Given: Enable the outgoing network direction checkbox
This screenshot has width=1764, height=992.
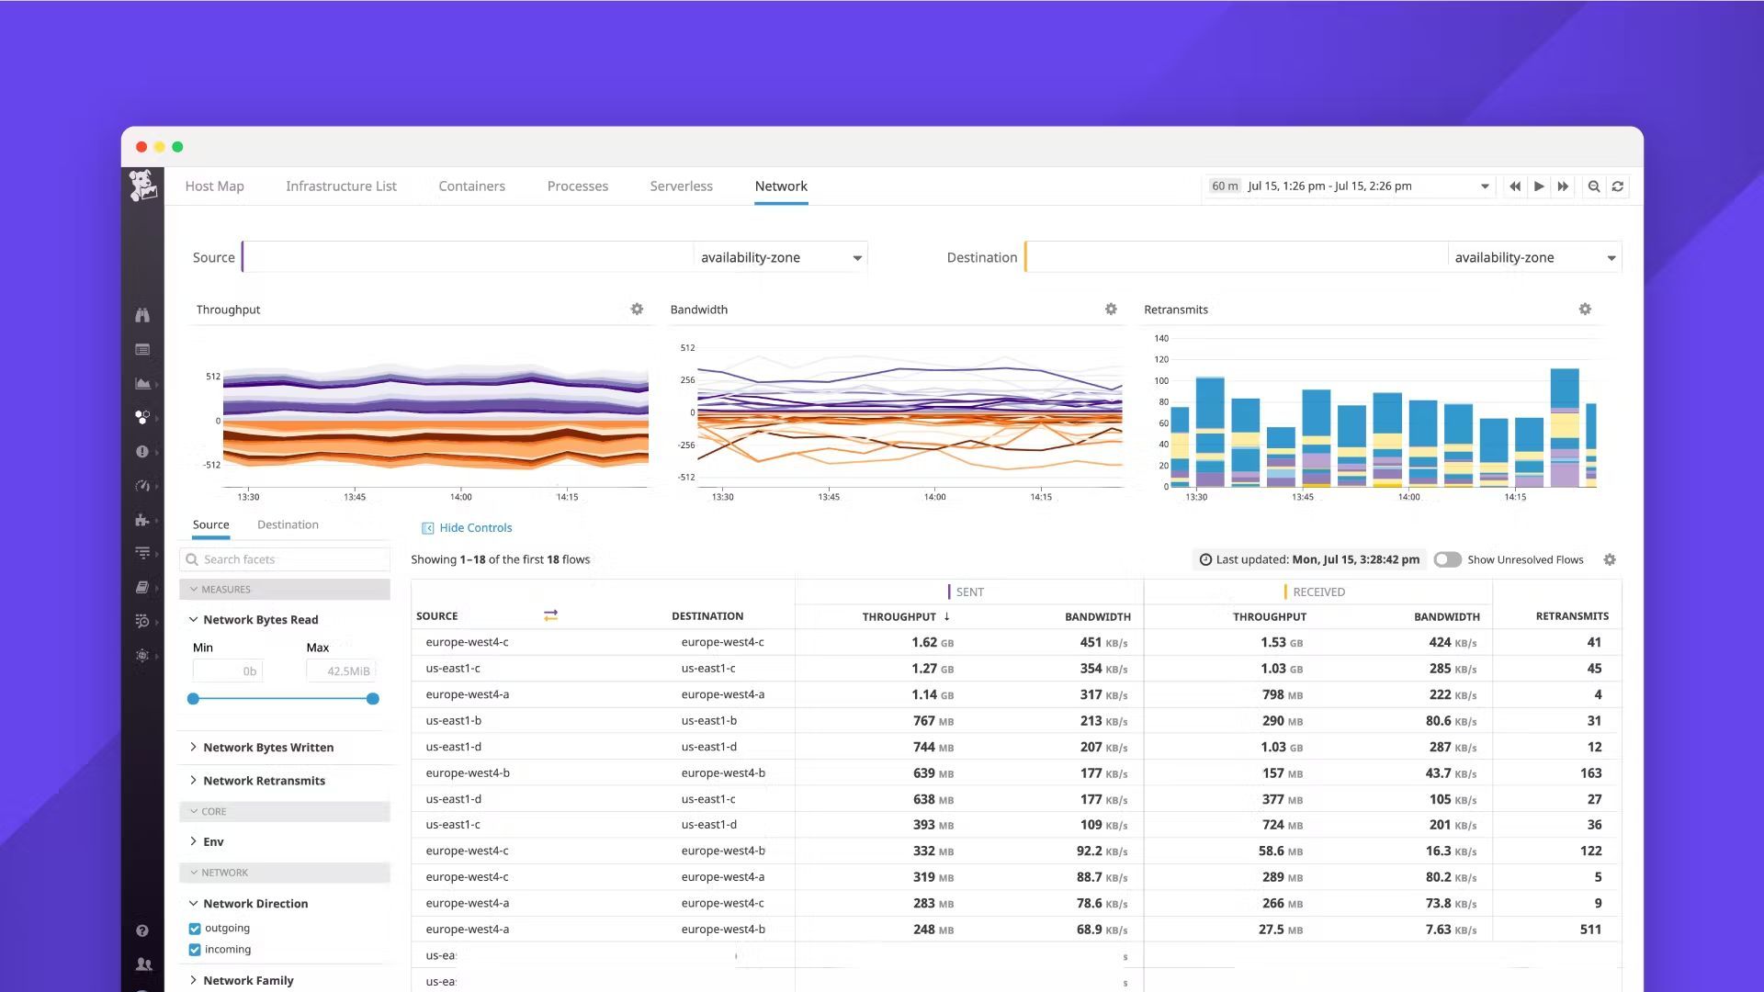Looking at the screenshot, I should [197, 928].
